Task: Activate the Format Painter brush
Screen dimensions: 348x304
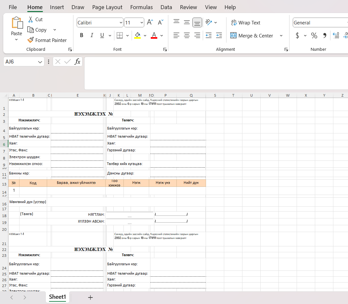Action: point(31,40)
